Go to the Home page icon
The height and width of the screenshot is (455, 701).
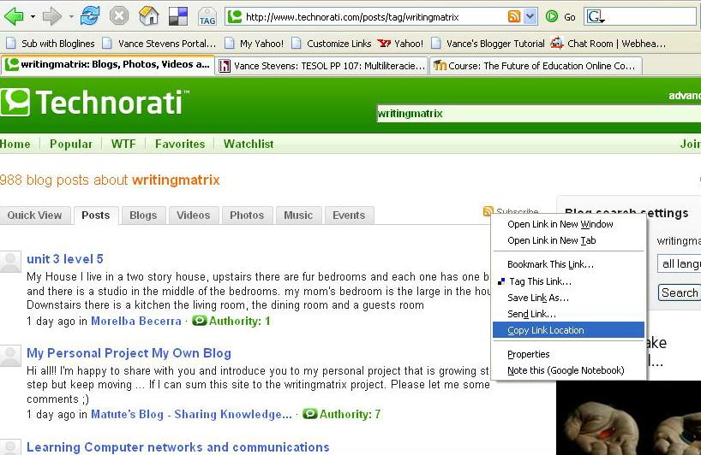click(x=148, y=16)
